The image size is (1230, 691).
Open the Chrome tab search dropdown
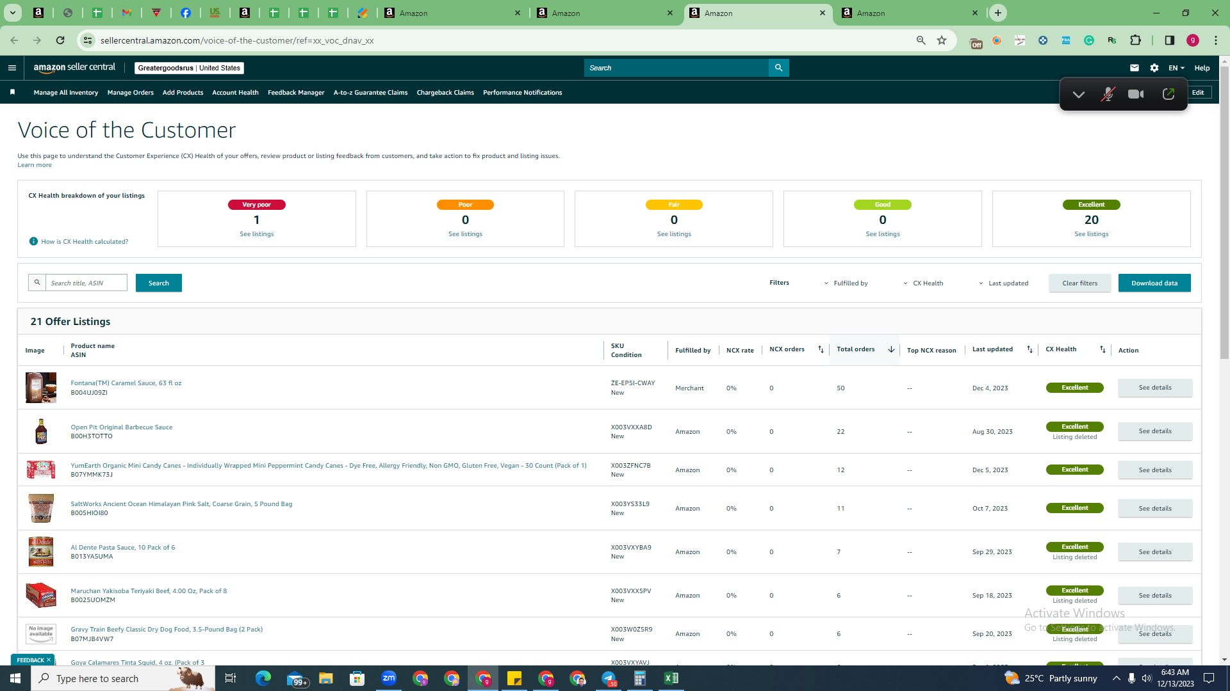12,13
